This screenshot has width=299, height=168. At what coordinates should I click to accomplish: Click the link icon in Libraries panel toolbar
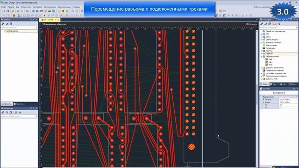point(3,112)
